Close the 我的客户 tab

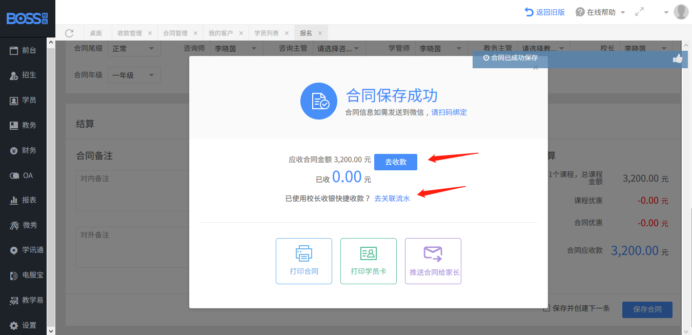[x=241, y=33]
